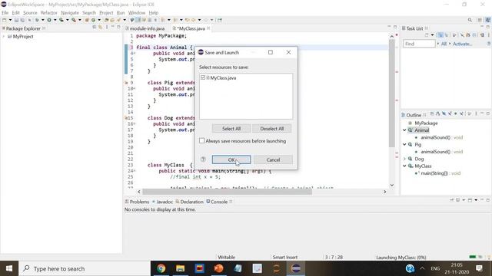Click the Open Perspective icon
The image size is (492, 276).
[x=480, y=20]
